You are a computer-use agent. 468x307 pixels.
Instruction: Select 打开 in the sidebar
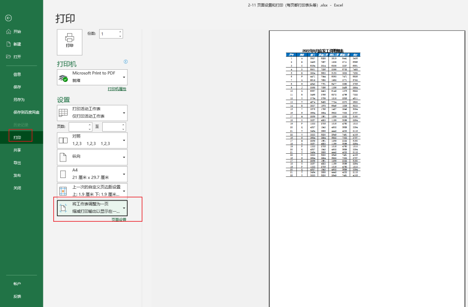point(17,57)
